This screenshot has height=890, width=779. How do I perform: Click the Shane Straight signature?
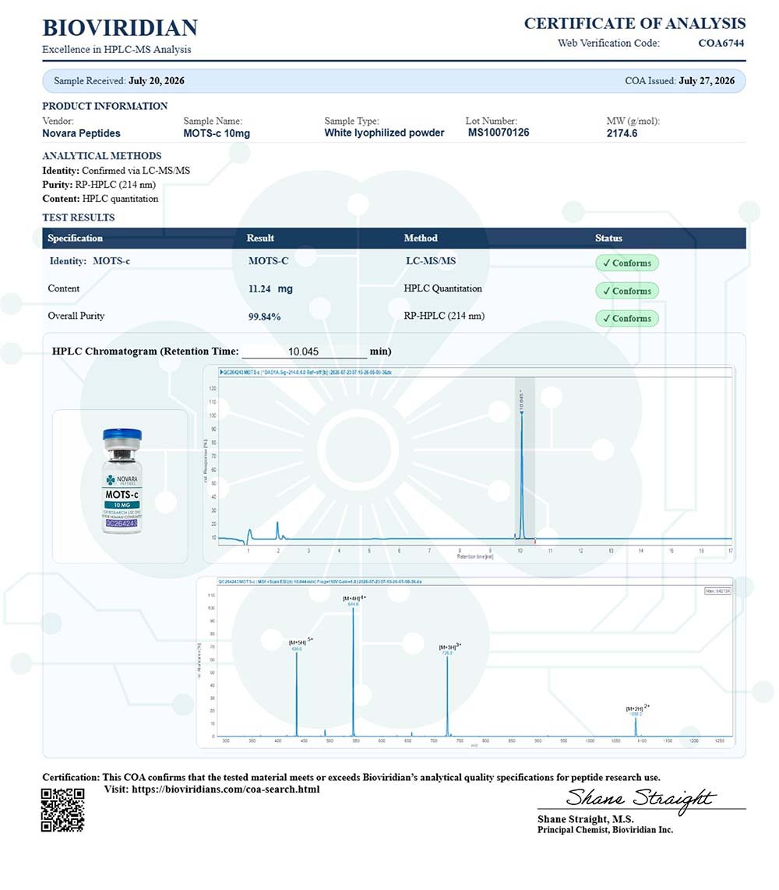click(x=640, y=799)
